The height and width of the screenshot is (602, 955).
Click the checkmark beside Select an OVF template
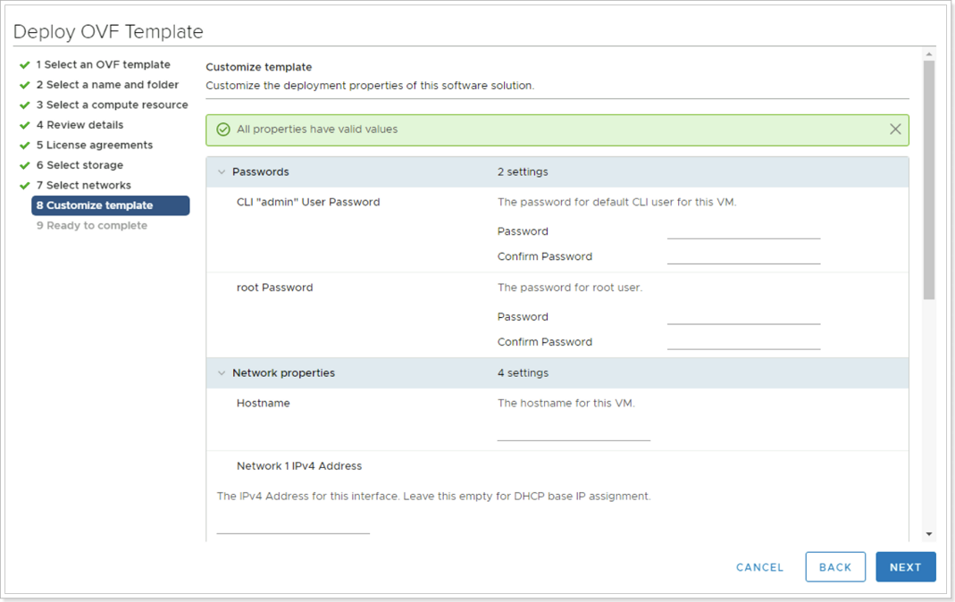[24, 64]
